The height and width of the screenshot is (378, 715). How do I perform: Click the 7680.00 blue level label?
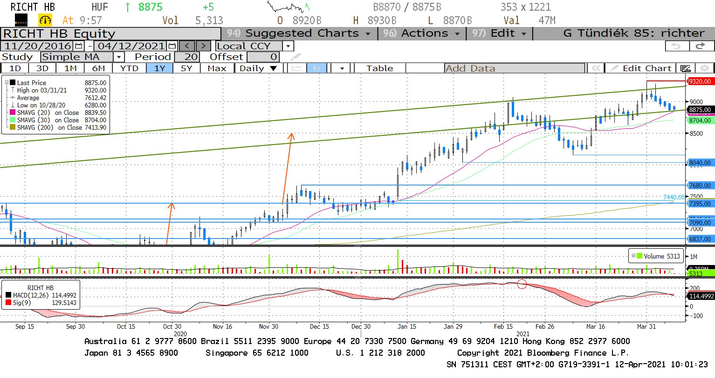point(700,186)
